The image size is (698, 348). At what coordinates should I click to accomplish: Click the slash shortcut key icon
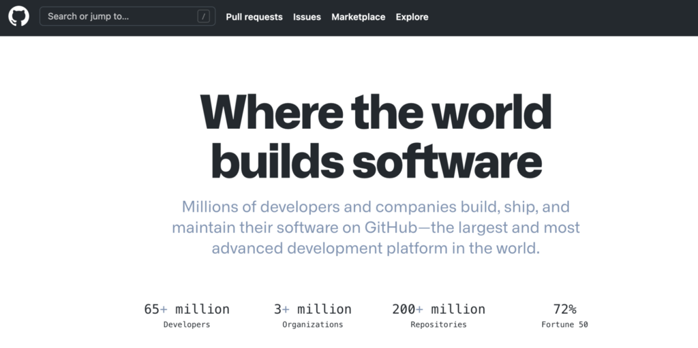coord(203,16)
